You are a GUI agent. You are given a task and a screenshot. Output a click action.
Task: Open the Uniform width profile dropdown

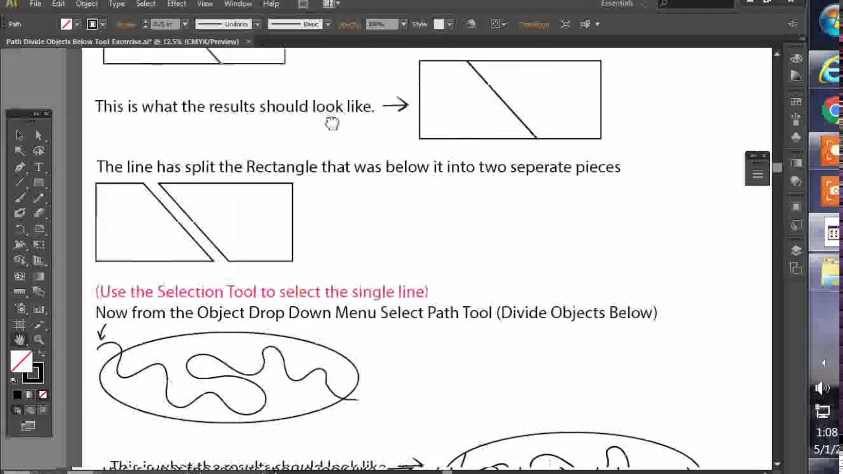(256, 24)
